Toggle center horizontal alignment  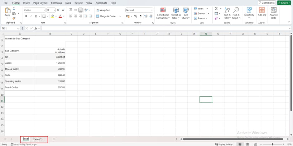(x=76, y=16)
